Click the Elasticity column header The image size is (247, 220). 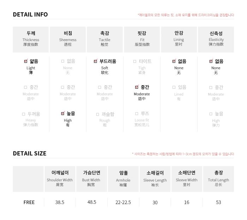point(216,39)
